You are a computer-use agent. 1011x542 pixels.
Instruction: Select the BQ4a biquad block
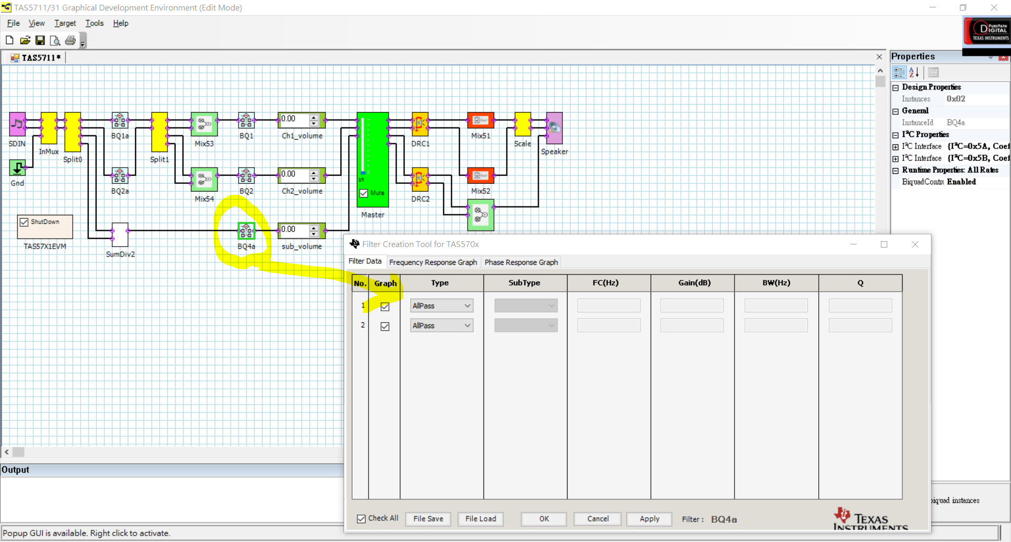pos(246,231)
